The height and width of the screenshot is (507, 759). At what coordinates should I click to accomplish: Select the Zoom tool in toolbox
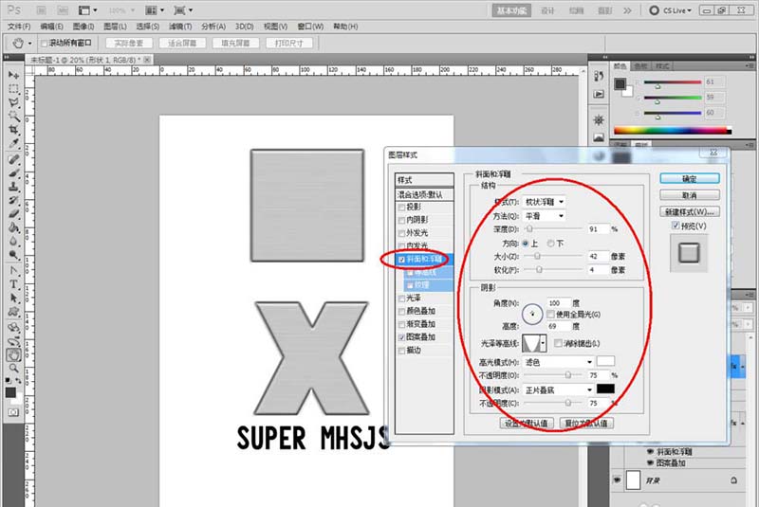point(13,368)
